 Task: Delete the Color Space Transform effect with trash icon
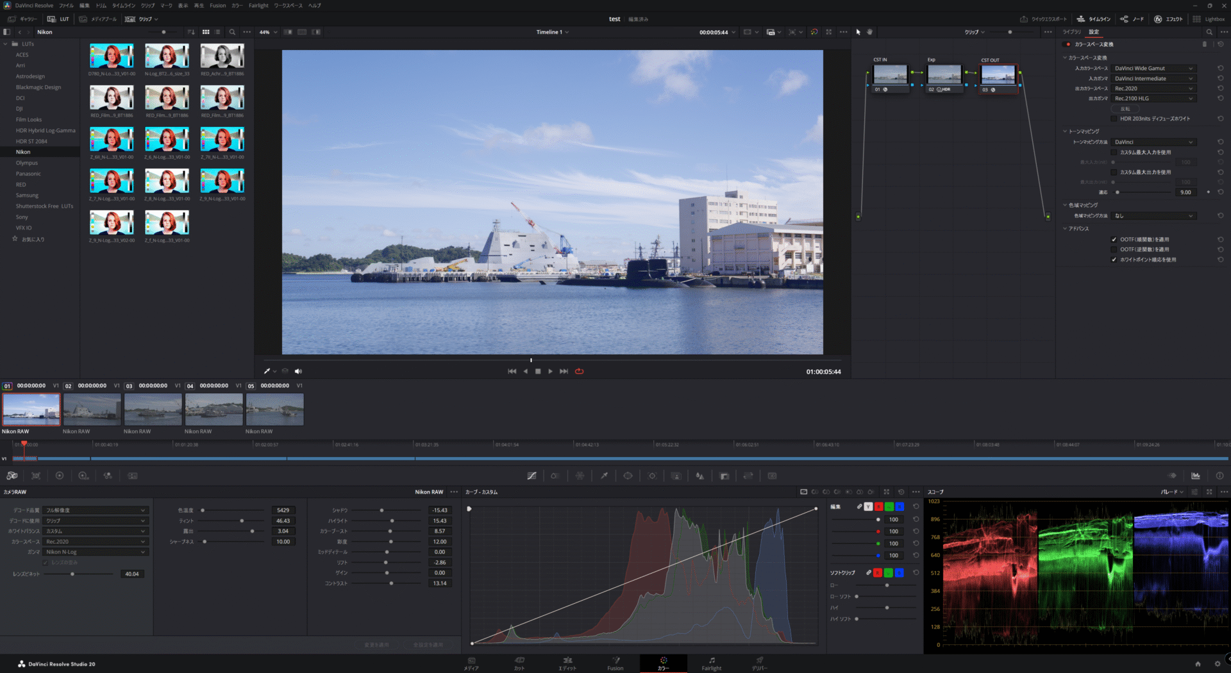(1204, 44)
